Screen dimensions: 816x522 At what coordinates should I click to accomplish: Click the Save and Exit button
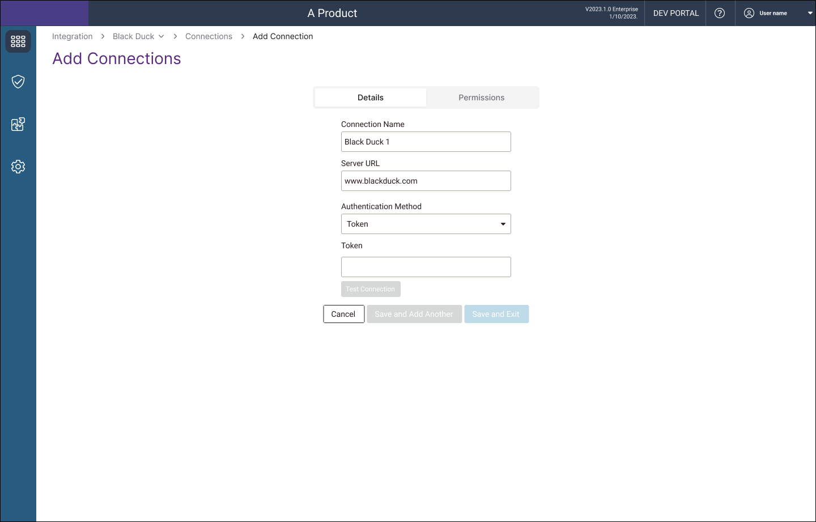pos(496,314)
